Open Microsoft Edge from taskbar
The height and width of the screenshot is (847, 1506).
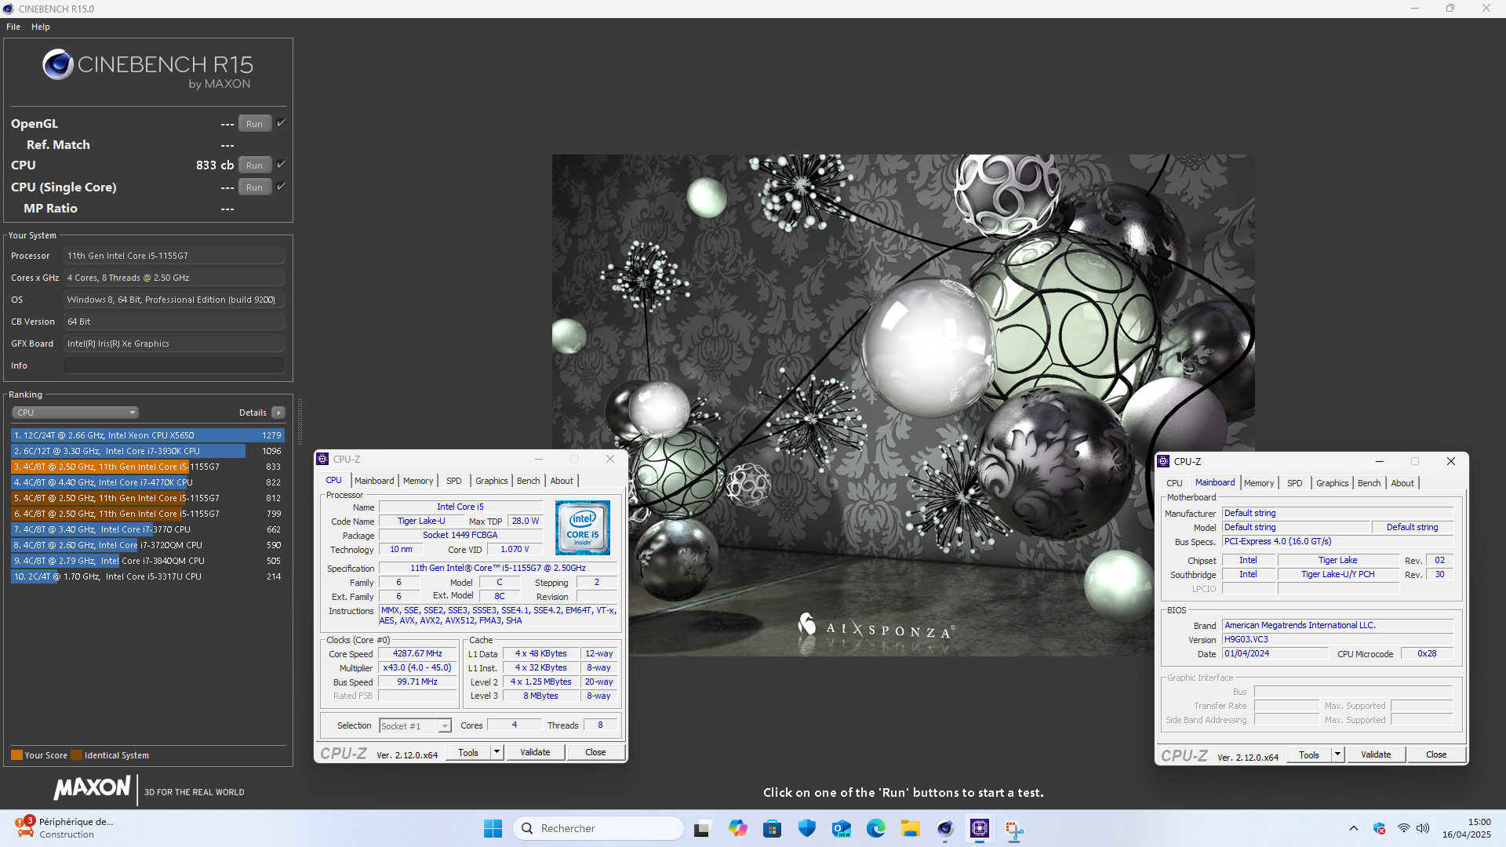875,828
